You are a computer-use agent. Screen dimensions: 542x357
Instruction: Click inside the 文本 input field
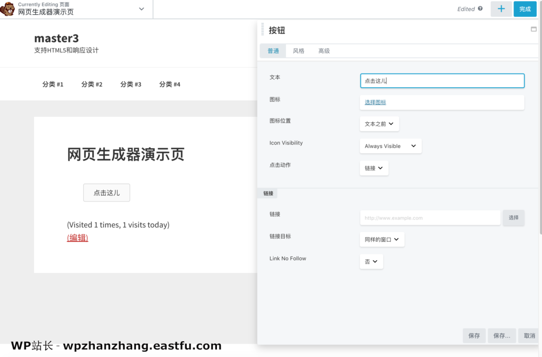pos(442,80)
